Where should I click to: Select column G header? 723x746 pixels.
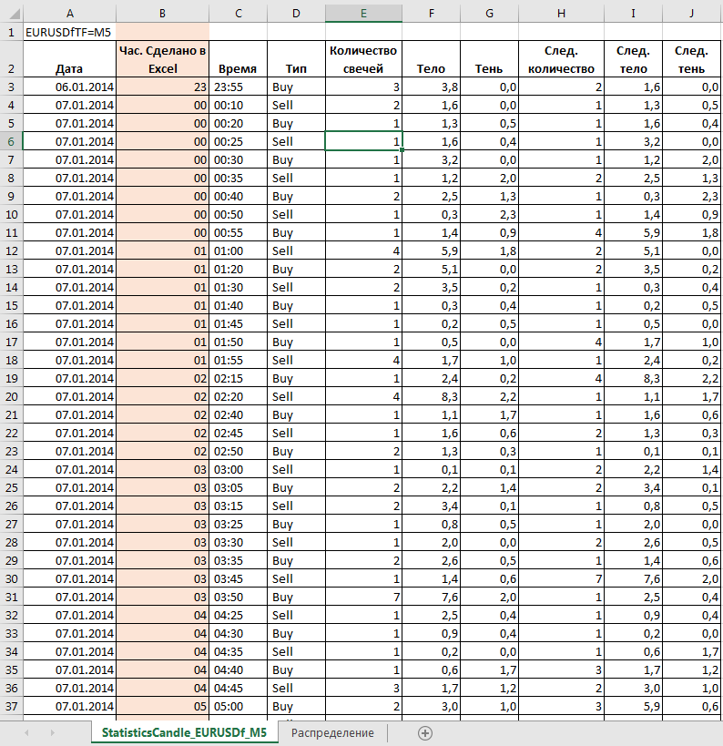pyautogui.click(x=490, y=14)
